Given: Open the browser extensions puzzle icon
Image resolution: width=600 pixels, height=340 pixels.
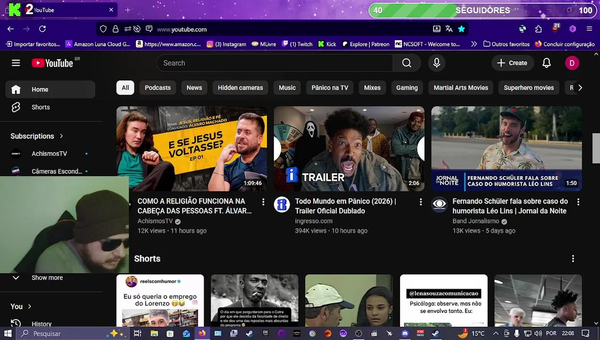Looking at the screenshot, I should point(538,29).
